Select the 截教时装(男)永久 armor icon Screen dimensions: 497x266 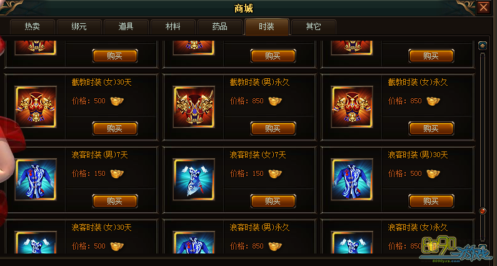tap(194, 107)
